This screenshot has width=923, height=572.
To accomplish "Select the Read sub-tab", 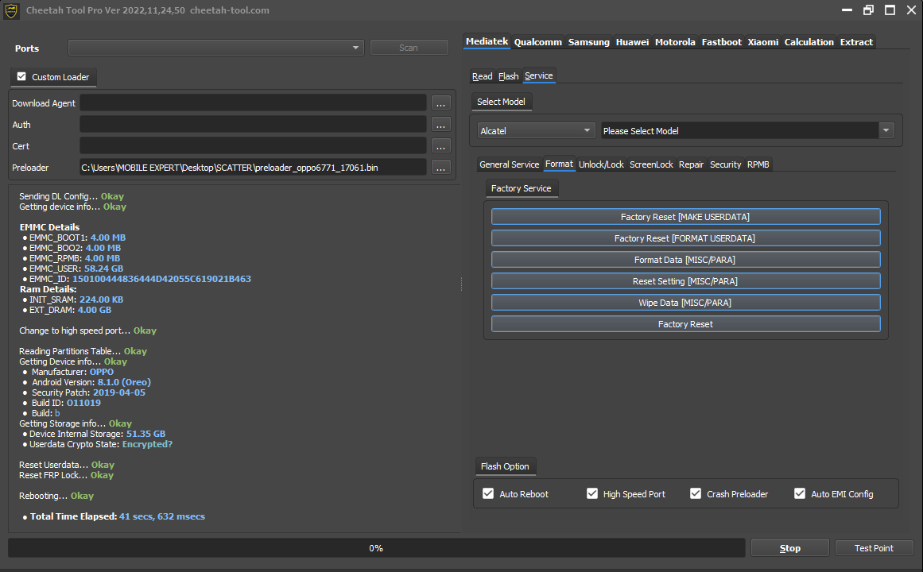I will (x=482, y=76).
